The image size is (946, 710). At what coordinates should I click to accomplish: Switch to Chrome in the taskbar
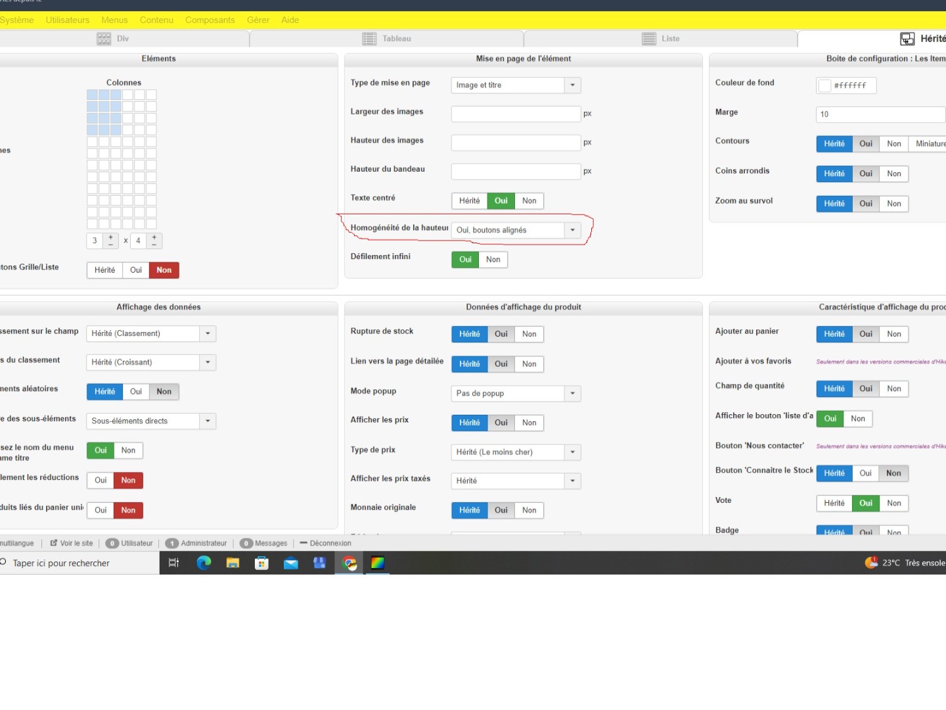[349, 563]
